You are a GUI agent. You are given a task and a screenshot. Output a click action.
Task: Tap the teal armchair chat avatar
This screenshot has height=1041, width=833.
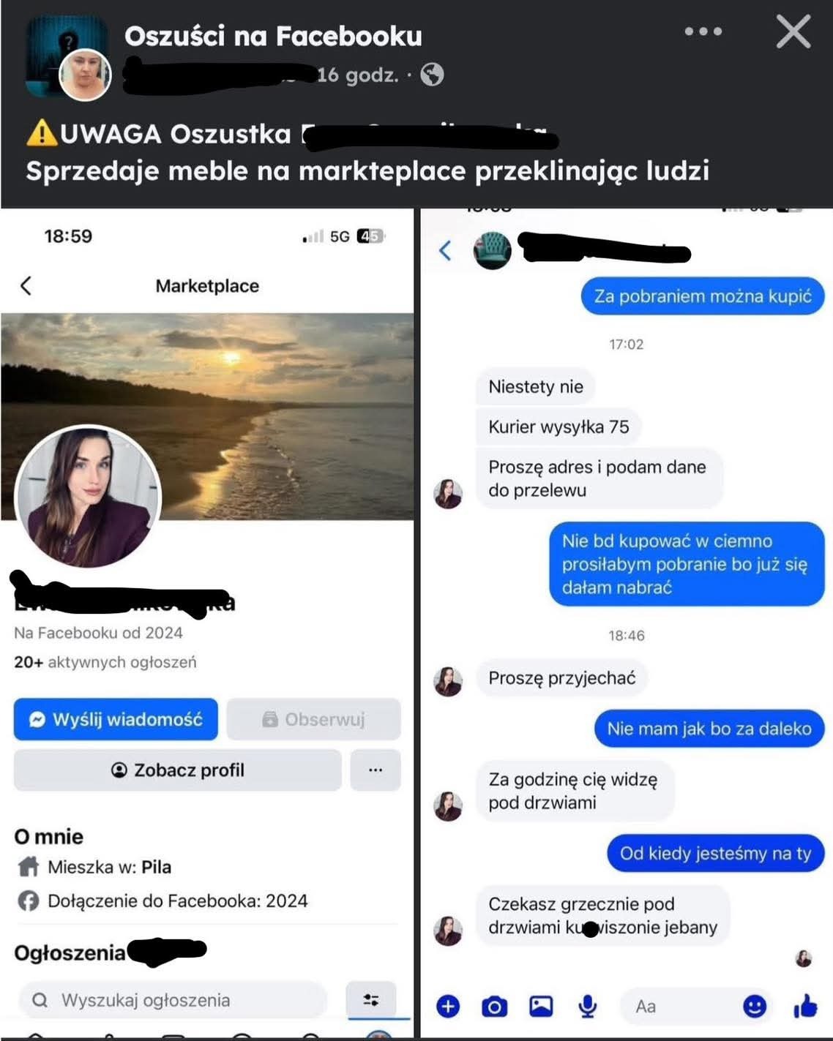tap(492, 250)
